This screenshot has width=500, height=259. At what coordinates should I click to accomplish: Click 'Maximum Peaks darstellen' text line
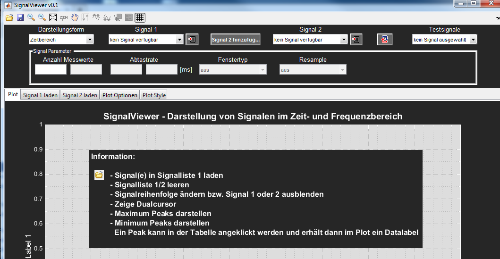pos(161,213)
